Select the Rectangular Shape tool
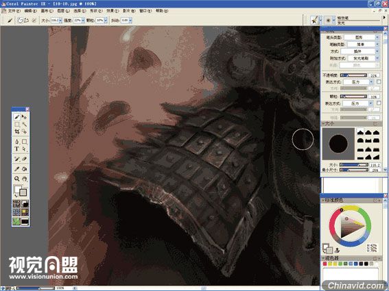 [x=24, y=142]
